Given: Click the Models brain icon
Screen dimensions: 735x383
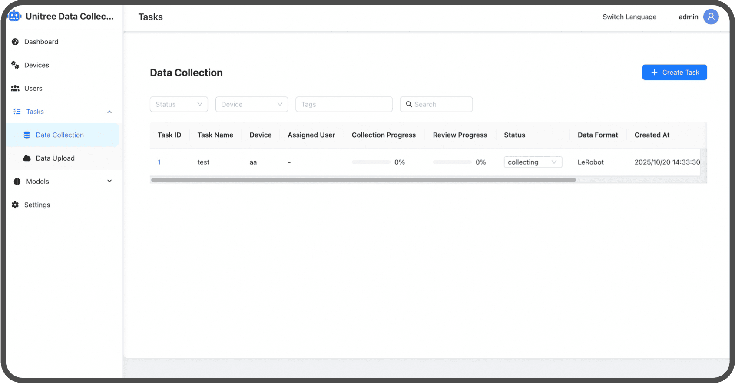Looking at the screenshot, I should click(x=17, y=182).
